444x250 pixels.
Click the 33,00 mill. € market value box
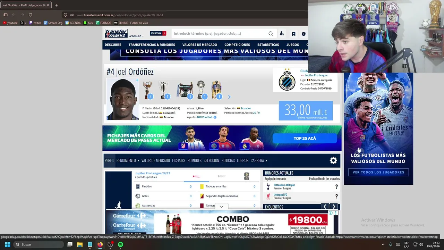(x=306, y=111)
